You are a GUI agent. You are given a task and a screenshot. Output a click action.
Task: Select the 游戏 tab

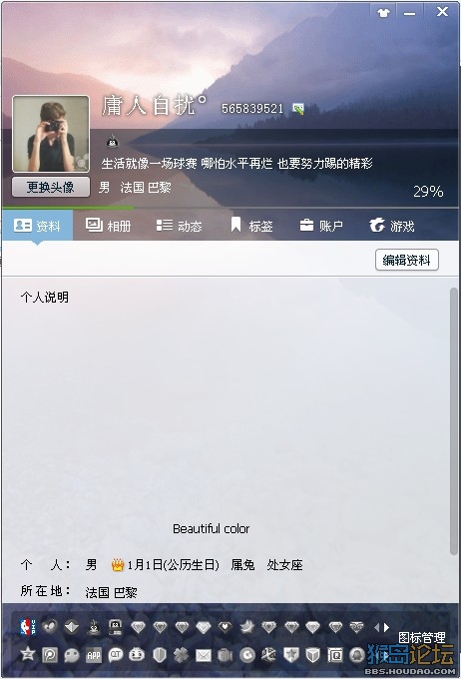[x=392, y=226]
